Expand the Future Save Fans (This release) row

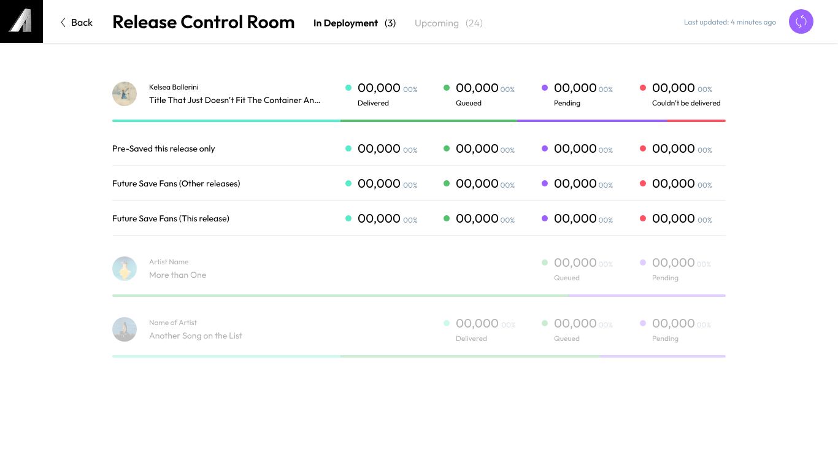pyautogui.click(x=172, y=218)
